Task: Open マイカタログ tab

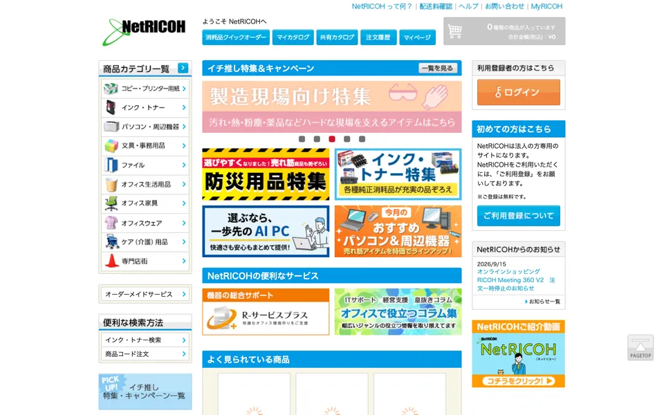Action: pyautogui.click(x=293, y=37)
